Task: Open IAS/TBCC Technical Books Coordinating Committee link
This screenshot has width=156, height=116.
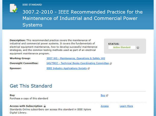Action: [x=77, y=63]
